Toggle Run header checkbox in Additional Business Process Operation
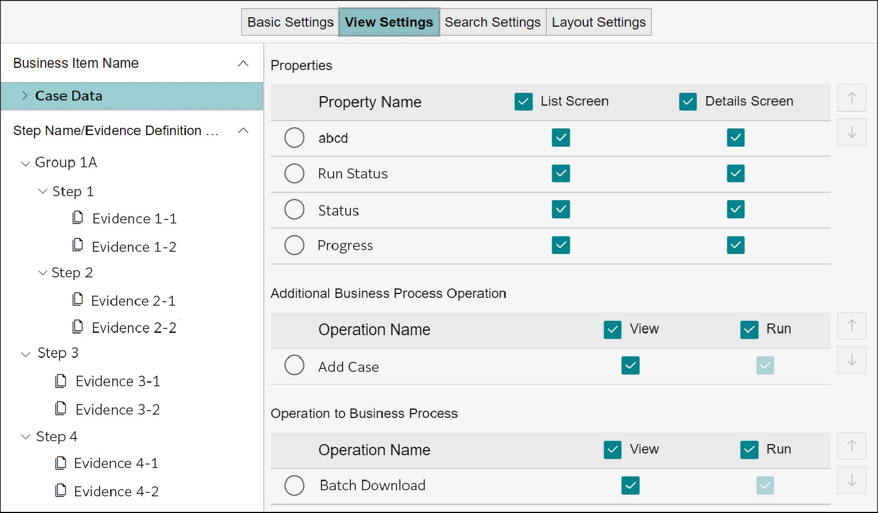Viewport: 878px width, 513px height. point(749,330)
